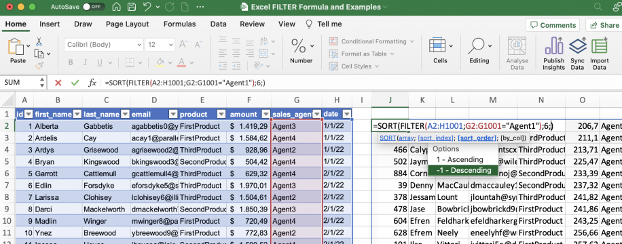
Task: Switch to the Data tab
Action: pos(218,24)
